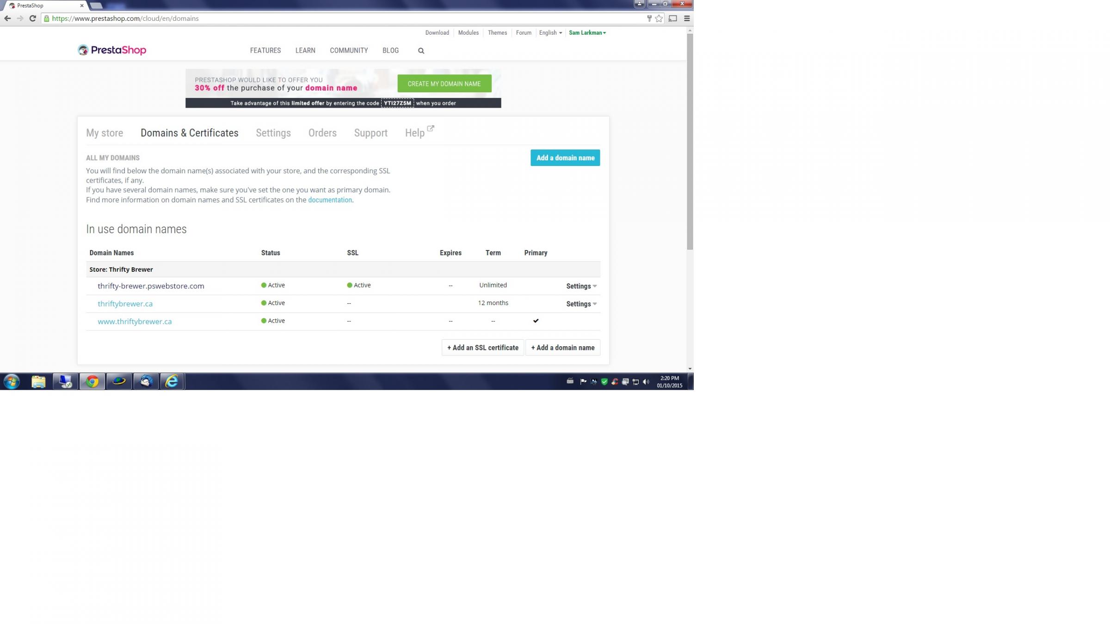The width and height of the screenshot is (1110, 624).
Task: Expand Settings for thrifty-brewer.pswebstore.com
Action: [581, 286]
